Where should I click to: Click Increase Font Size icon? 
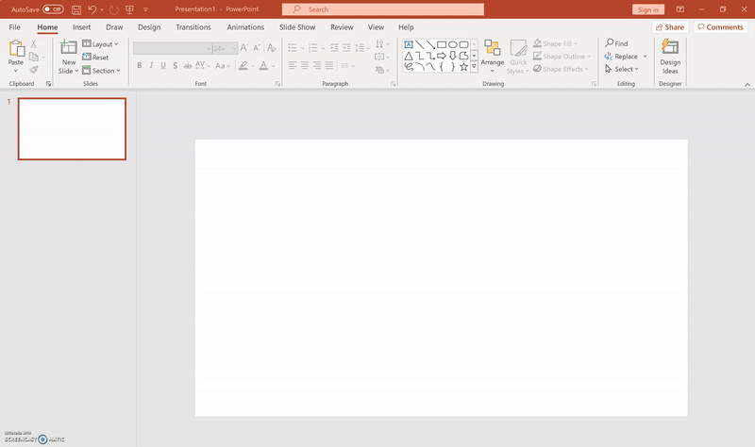click(x=244, y=48)
